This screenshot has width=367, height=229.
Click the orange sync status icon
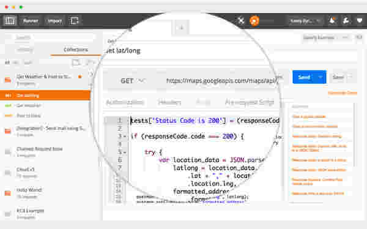click(x=254, y=21)
